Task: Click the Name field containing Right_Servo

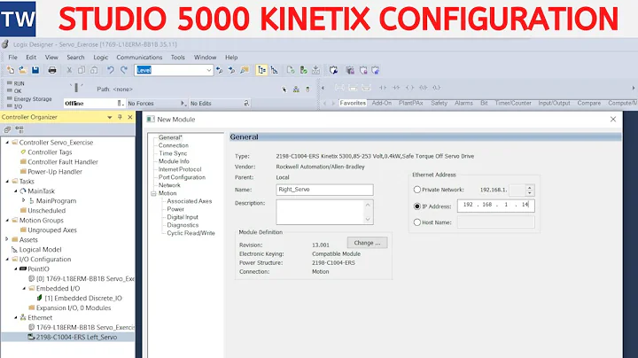Action: pyautogui.click(x=324, y=190)
